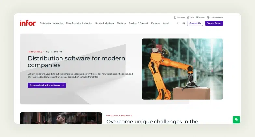The image size is (255, 137).
Task: Open the Customer Center link
Action: (x=217, y=17)
